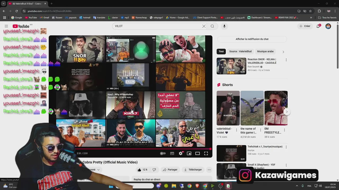The image size is (339, 190).
Task: Switch to theater mode view
Action: [198, 153]
